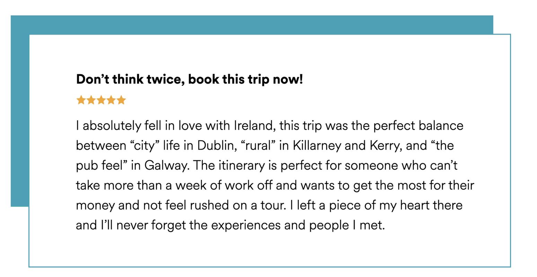This screenshot has width=537, height=277.
Task: Click the third (middle) rating star
Action: [101, 100]
